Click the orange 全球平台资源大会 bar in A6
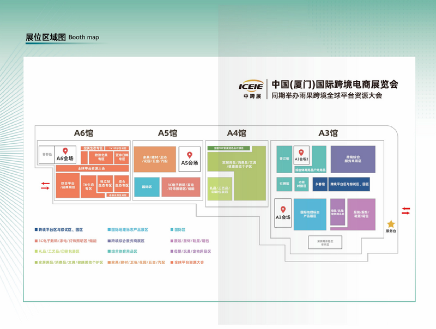 [x=92, y=168]
